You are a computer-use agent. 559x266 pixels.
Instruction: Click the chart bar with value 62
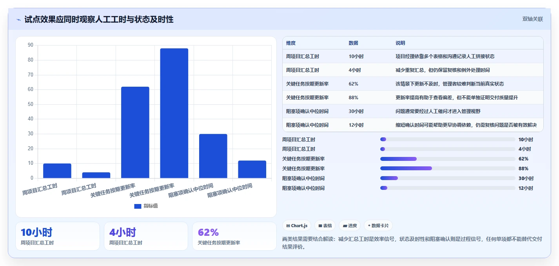[x=135, y=132]
